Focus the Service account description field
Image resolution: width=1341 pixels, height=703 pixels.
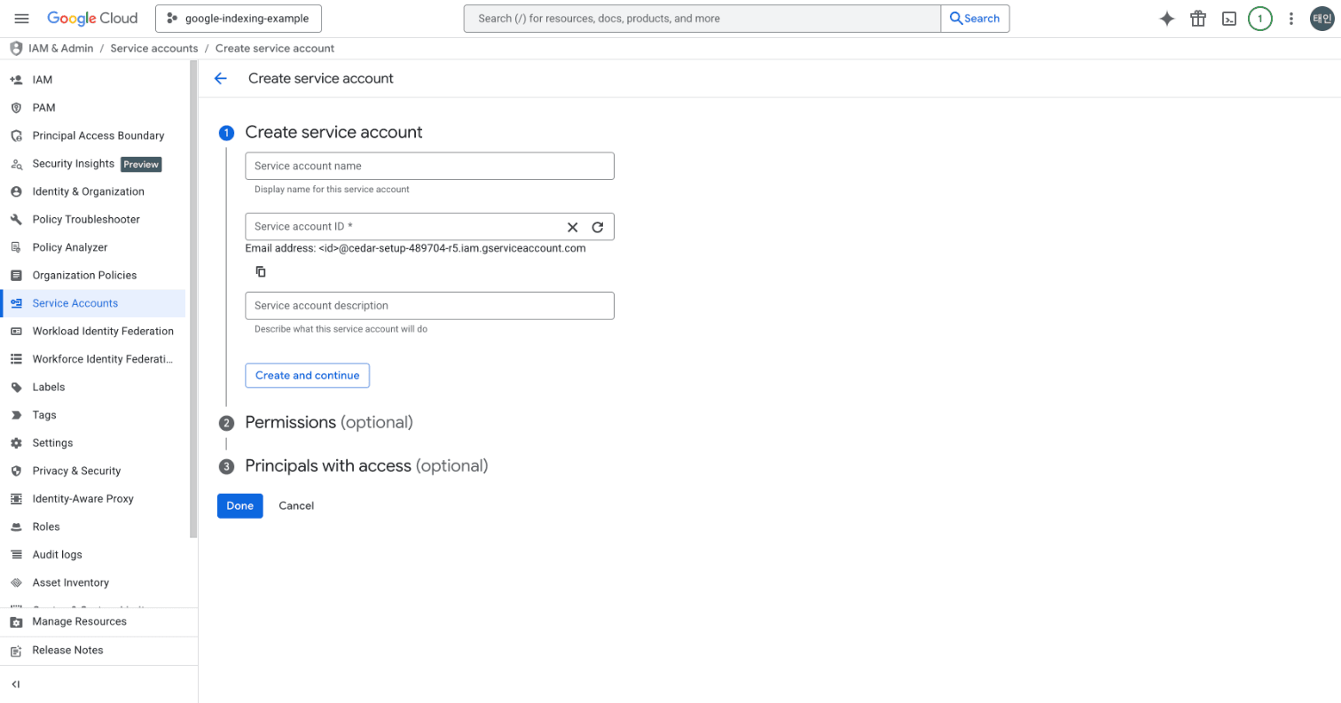pos(429,305)
